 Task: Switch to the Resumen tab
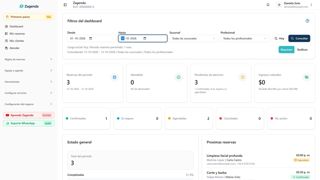point(286,50)
